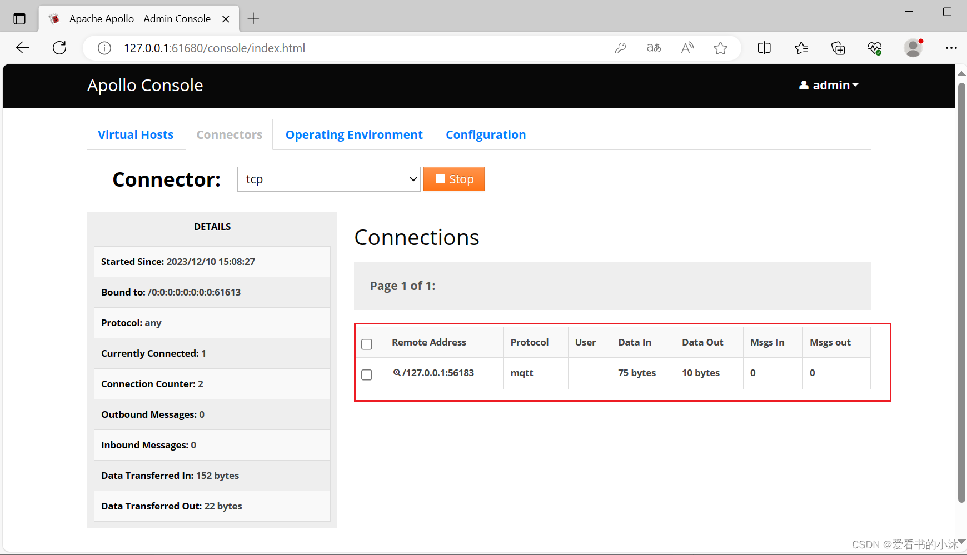Open browser settings and more menu
Image resolution: width=967 pixels, height=555 pixels.
point(951,48)
